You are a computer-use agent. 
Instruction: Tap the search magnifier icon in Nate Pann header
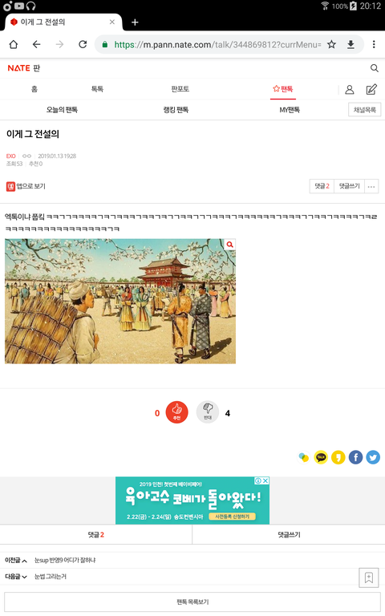click(374, 68)
